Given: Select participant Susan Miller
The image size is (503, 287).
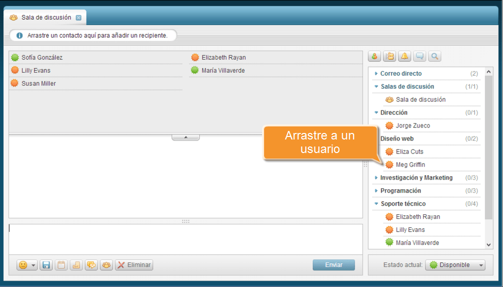Looking at the screenshot, I should 39,83.
